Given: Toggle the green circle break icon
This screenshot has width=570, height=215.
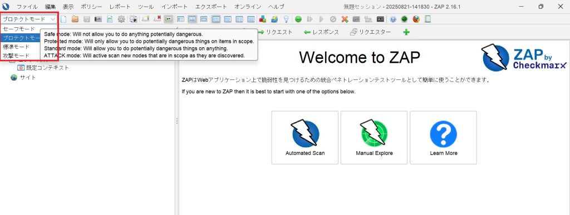Looking at the screenshot, I should (298, 19).
